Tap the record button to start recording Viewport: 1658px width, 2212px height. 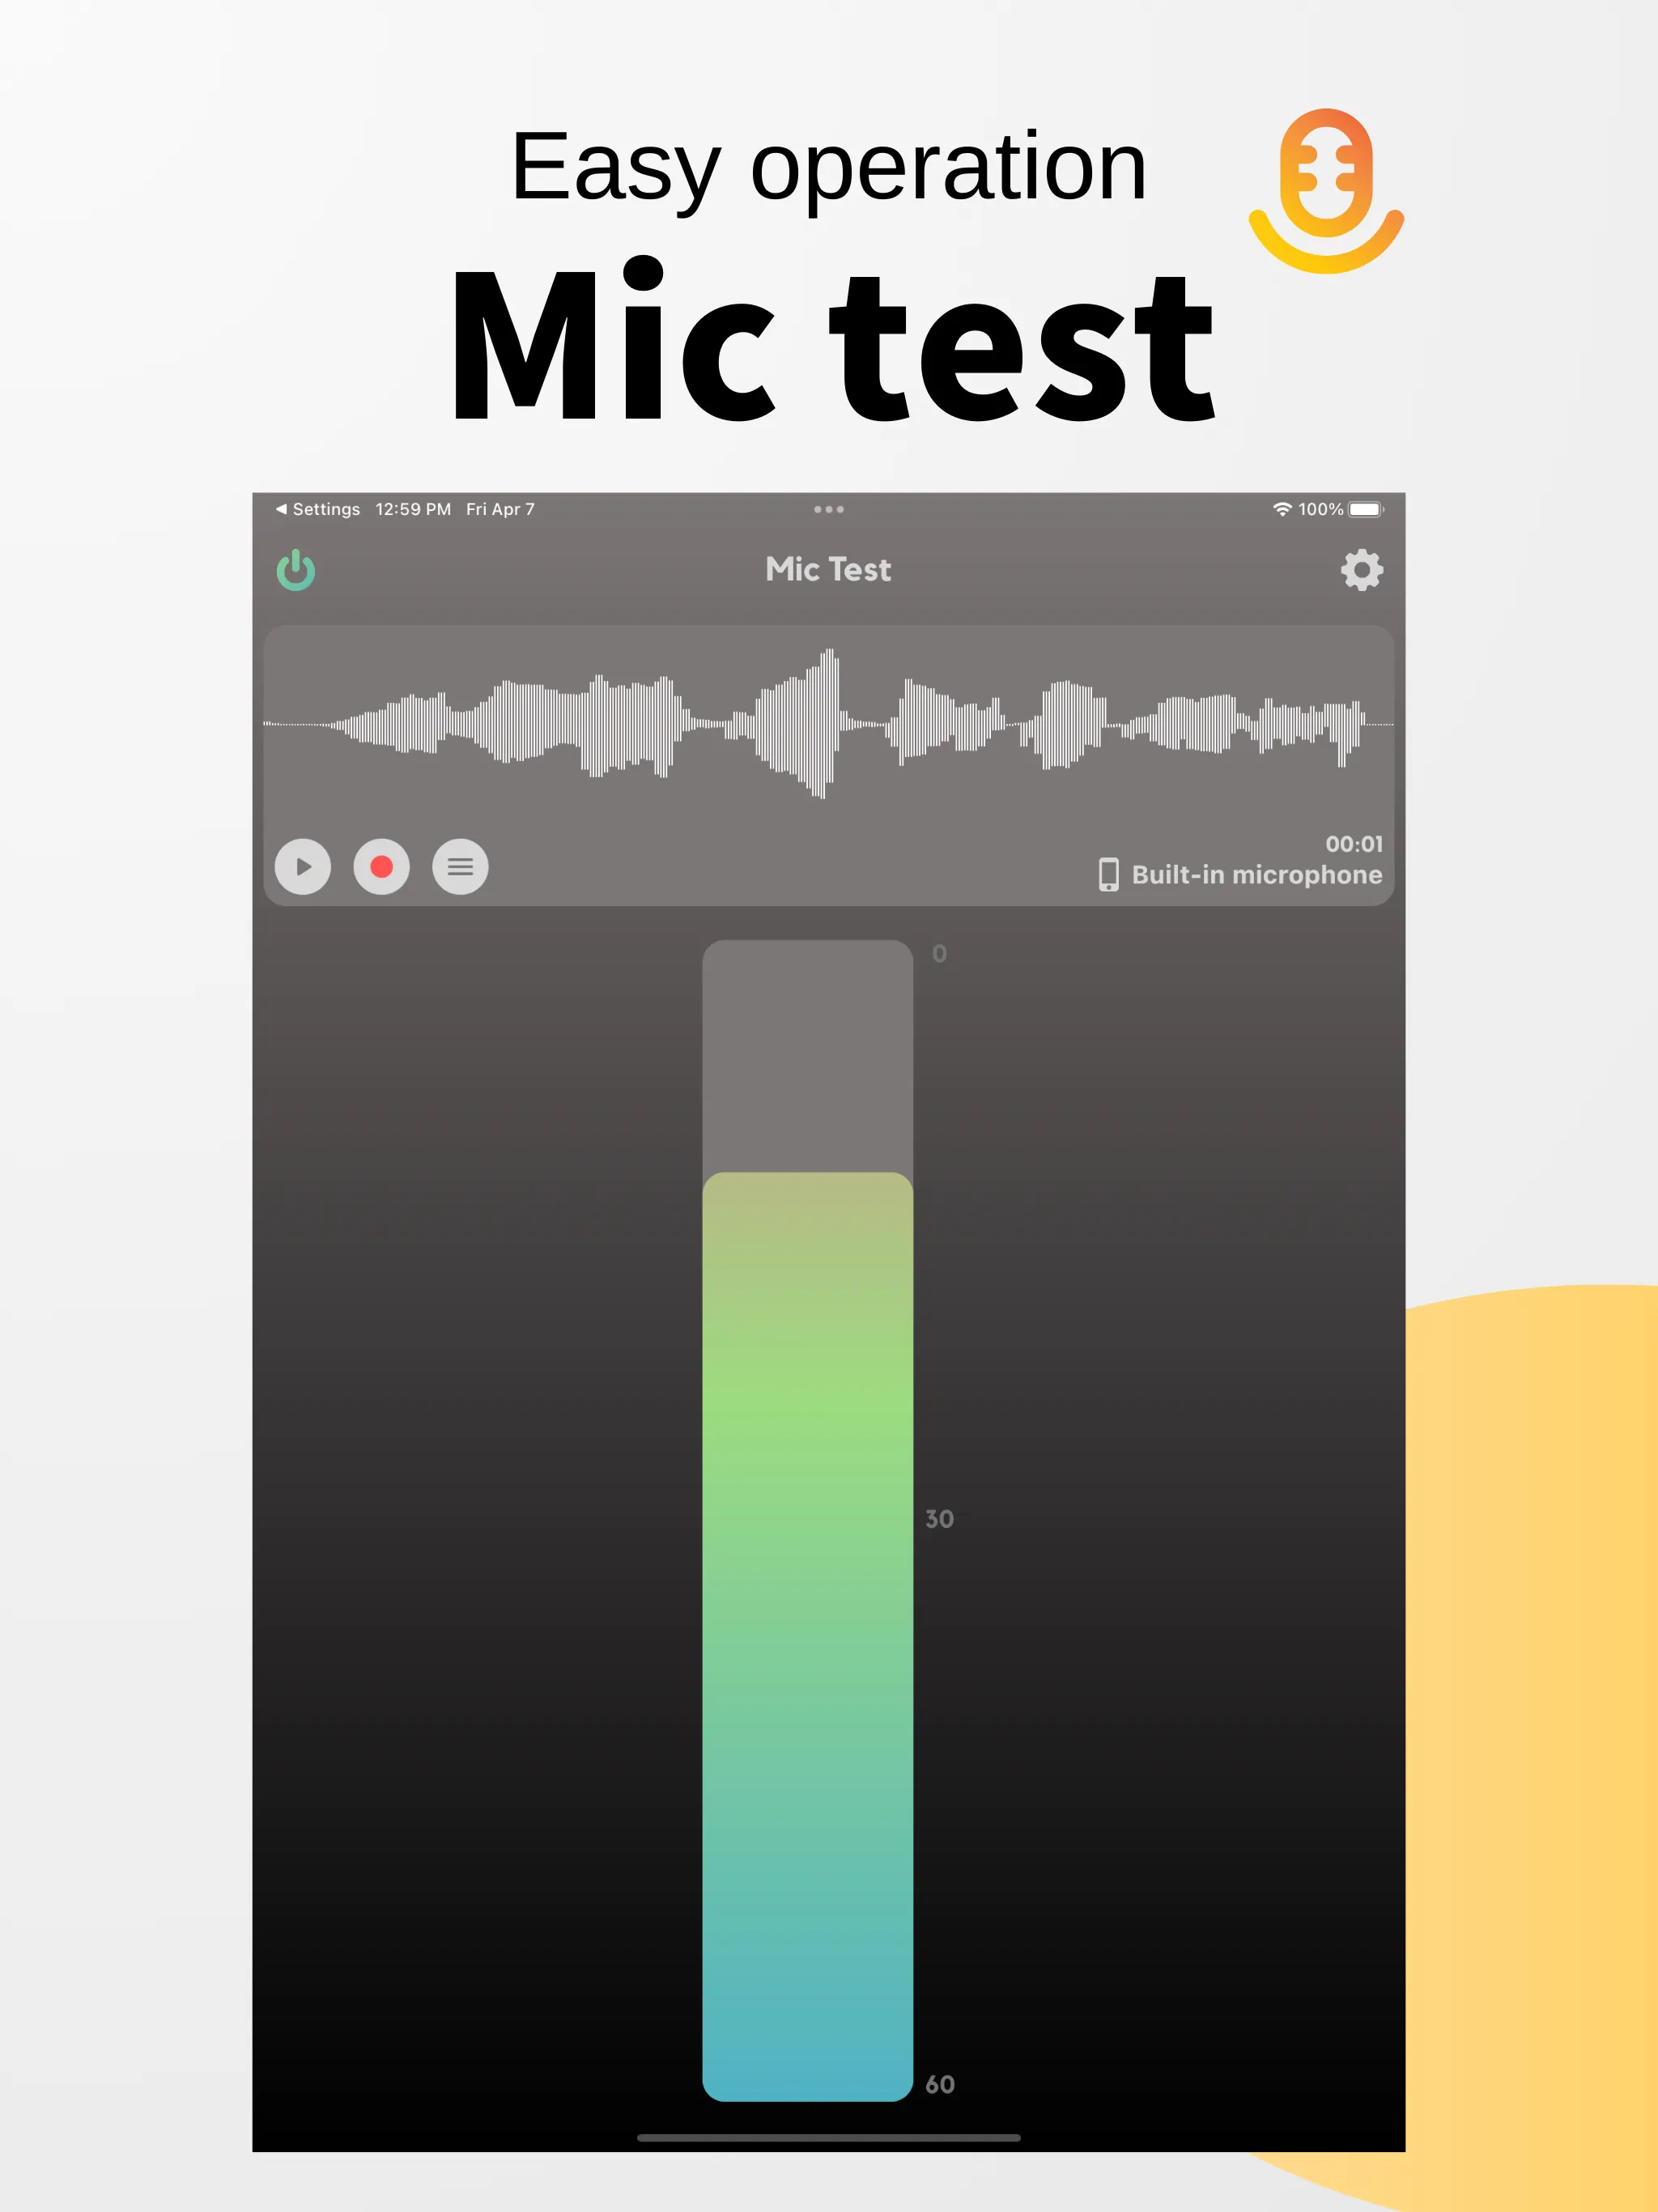[x=380, y=866]
